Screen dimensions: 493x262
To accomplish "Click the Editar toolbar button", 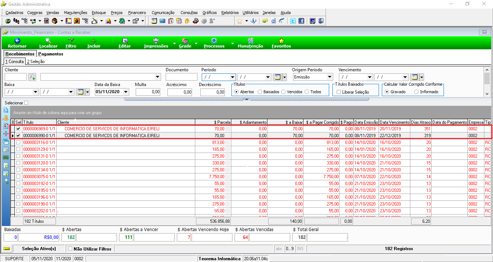I will click(x=125, y=43).
